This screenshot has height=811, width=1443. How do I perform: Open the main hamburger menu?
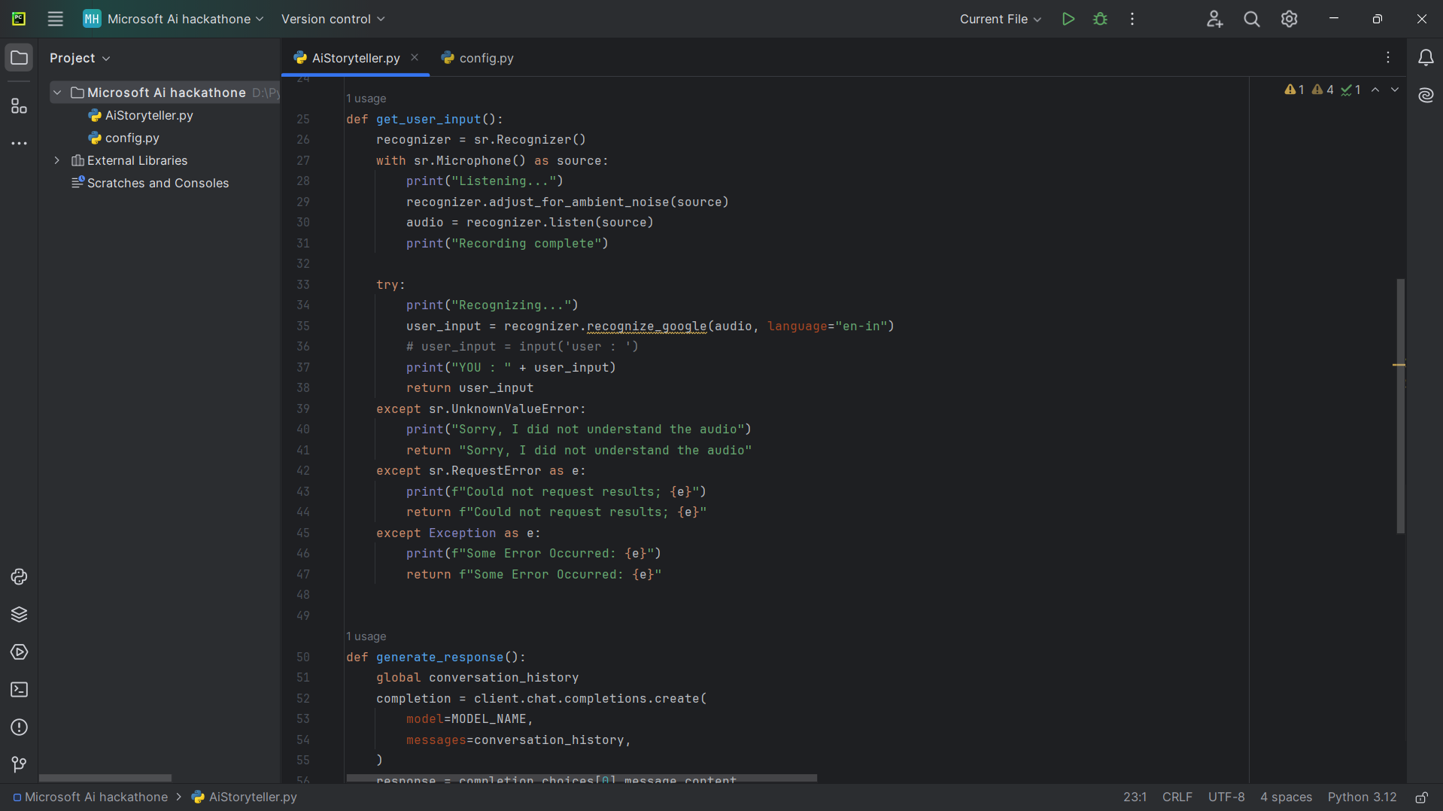pos(55,19)
